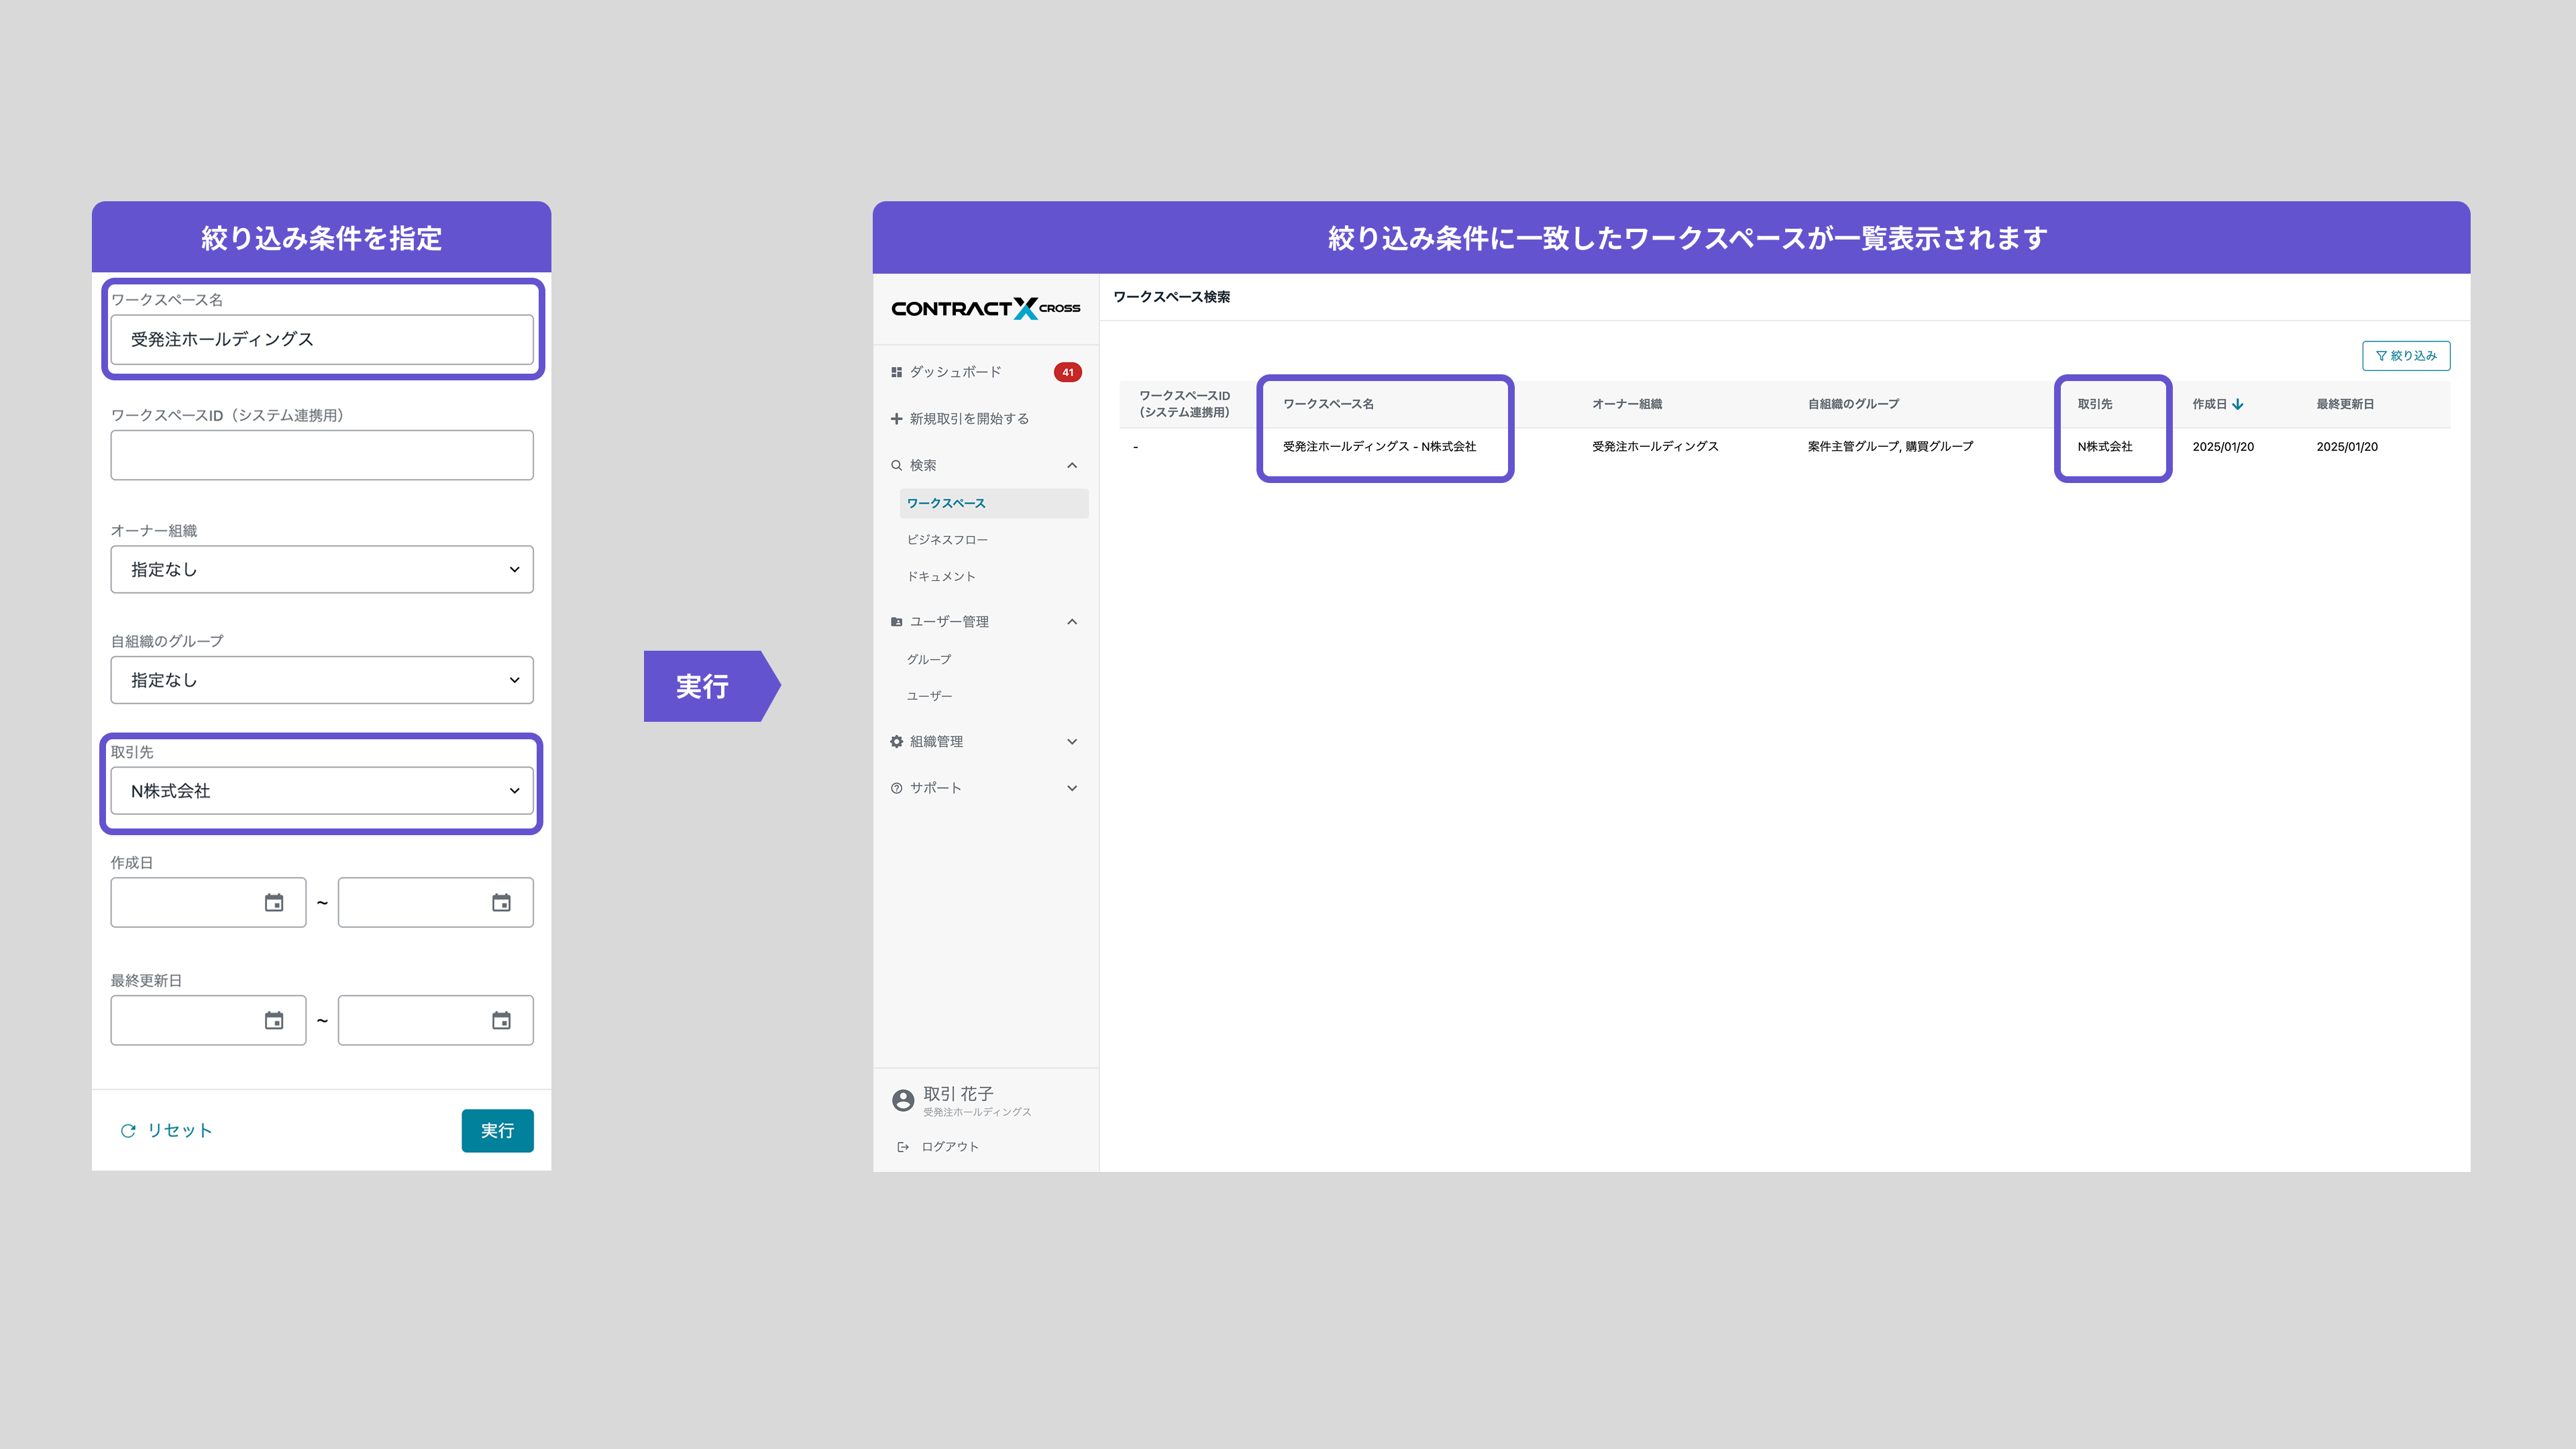Toggle sort arrow on 作成日 column

point(2238,404)
